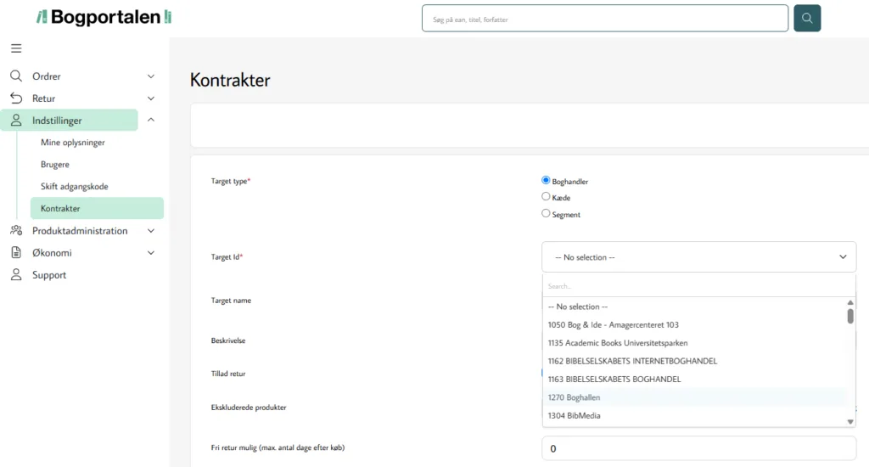Screen dimensions: 869x467
Task: Click the dropdown list scrollbar thumb
Action: click(x=850, y=316)
